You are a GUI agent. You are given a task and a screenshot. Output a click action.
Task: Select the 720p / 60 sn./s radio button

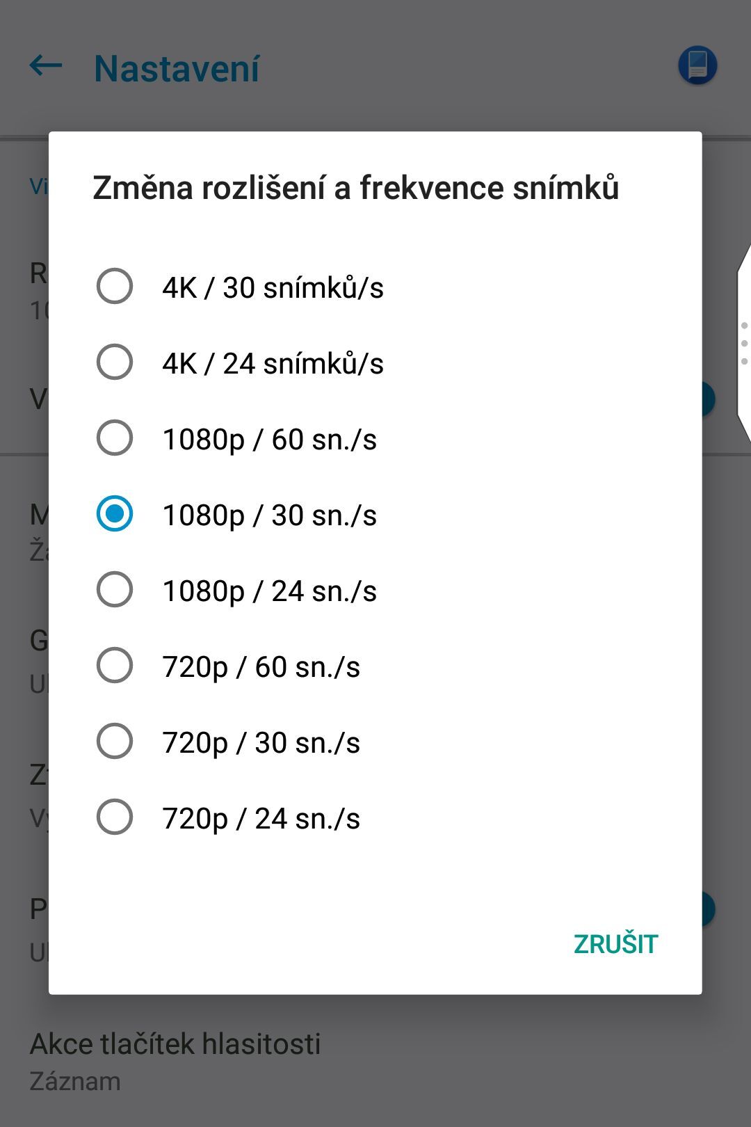(x=115, y=666)
